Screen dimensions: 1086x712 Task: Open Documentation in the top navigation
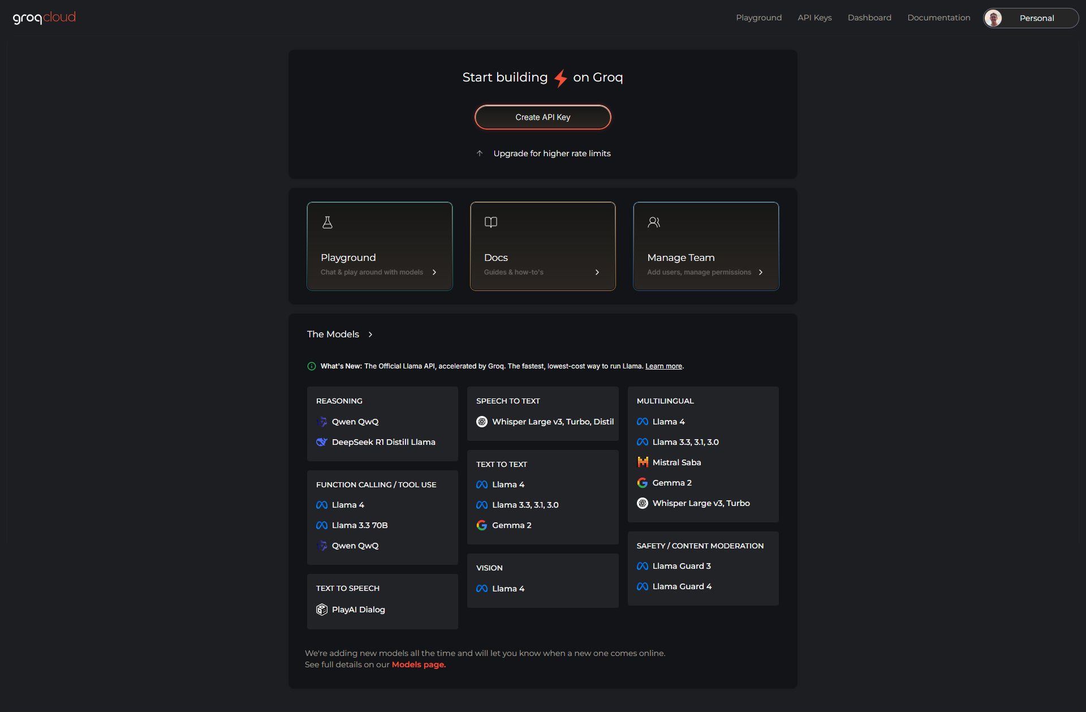(939, 18)
